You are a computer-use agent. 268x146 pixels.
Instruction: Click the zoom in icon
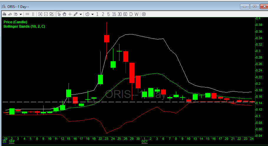[x=40, y=14]
